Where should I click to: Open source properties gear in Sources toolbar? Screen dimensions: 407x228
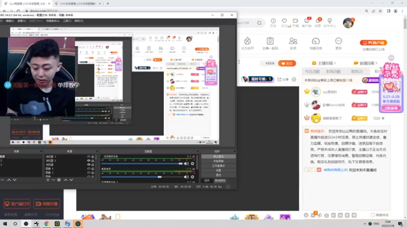(x=59, y=180)
